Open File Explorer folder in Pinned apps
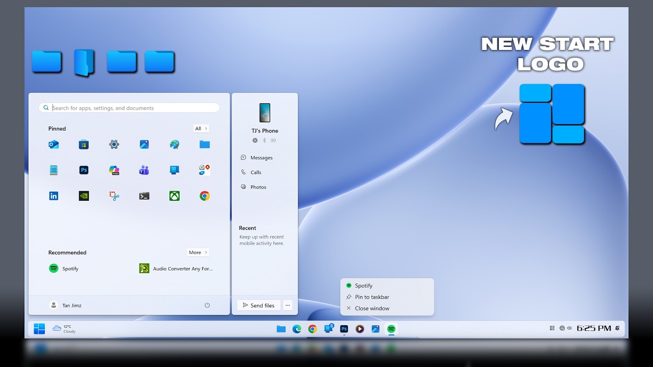The width and height of the screenshot is (653, 367). tap(205, 145)
